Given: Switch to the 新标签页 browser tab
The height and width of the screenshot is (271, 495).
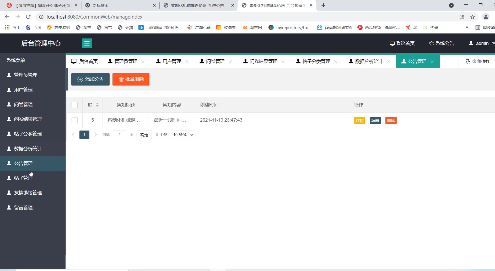Looking at the screenshot, I should [x=121, y=5].
